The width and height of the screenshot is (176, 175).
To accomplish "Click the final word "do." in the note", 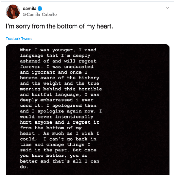I will [x=24, y=167].
